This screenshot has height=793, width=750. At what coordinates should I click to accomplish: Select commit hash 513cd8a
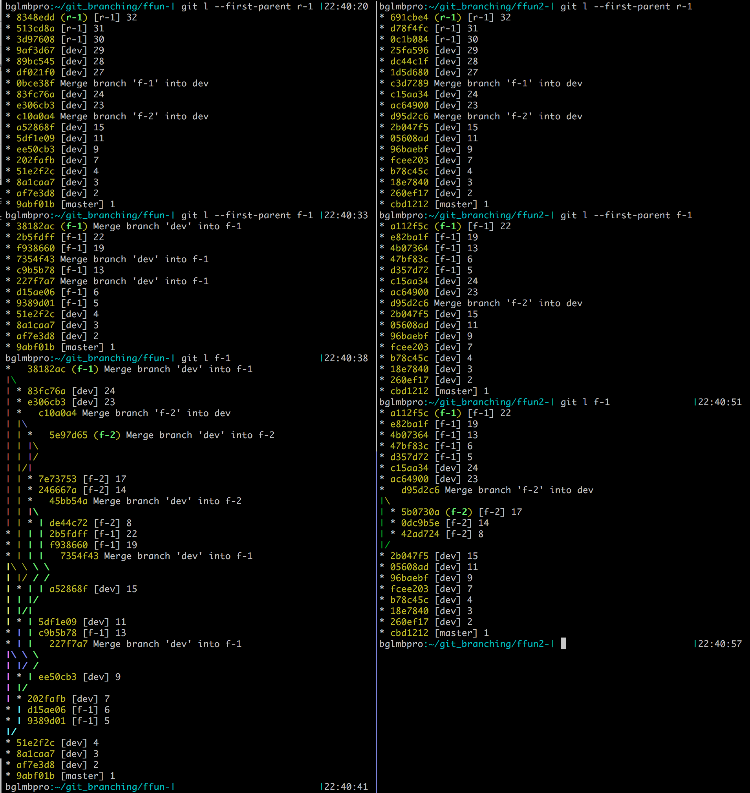point(36,28)
